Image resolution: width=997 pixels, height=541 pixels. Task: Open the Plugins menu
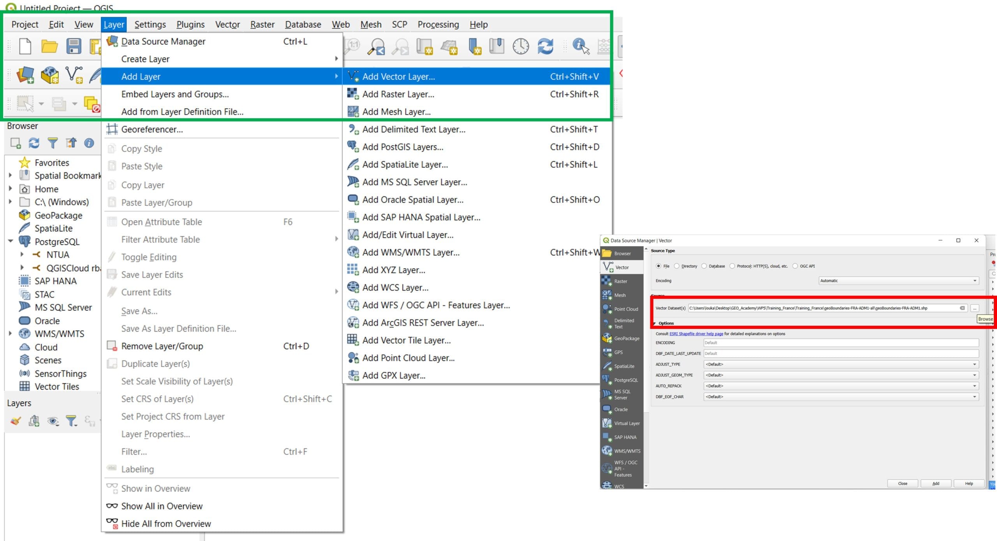(190, 25)
